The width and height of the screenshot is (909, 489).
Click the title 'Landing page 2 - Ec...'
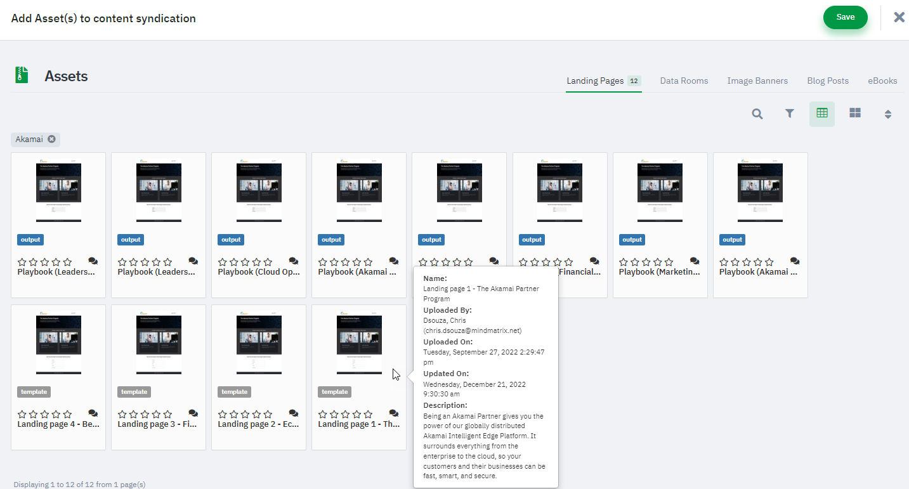259,424
